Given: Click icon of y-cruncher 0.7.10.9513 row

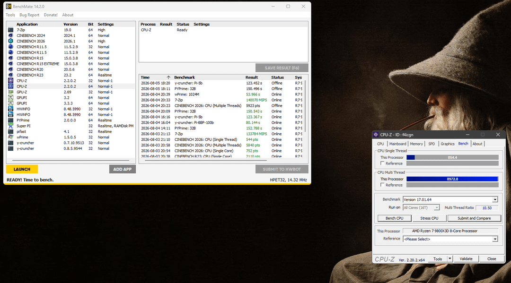Looking at the screenshot, I should [x=11, y=143].
